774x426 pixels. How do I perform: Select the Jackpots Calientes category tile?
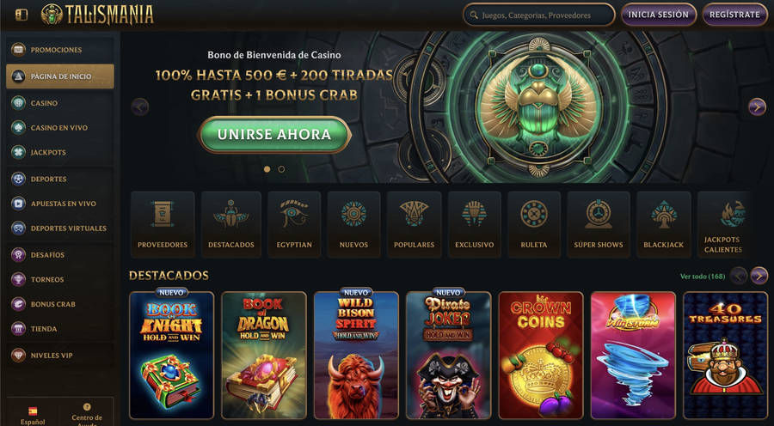723,224
